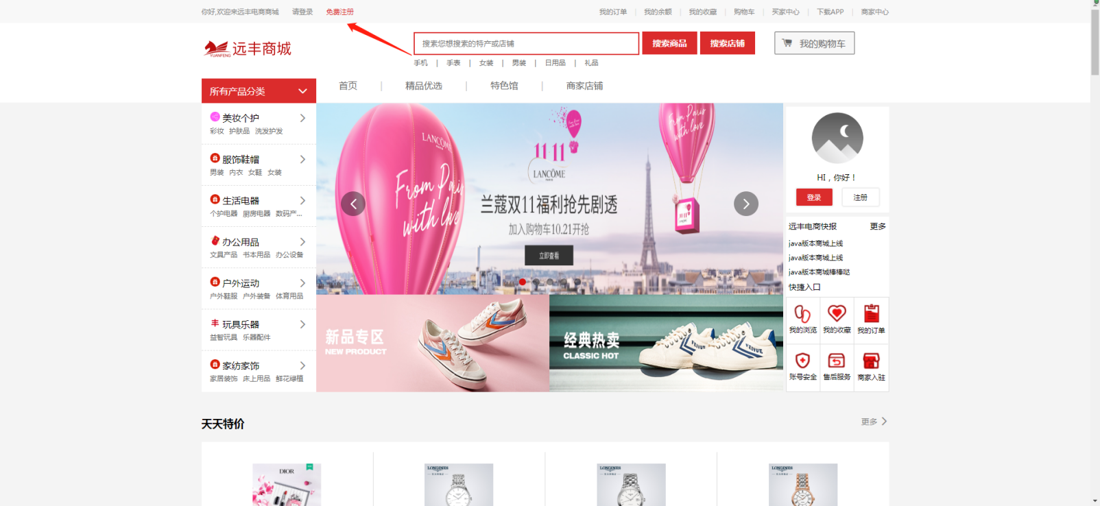The image size is (1100, 506).
Task: Open 更多 next to 远丰电商快报
Action: click(x=878, y=226)
